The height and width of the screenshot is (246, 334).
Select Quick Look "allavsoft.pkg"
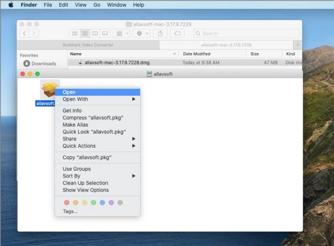click(97, 132)
